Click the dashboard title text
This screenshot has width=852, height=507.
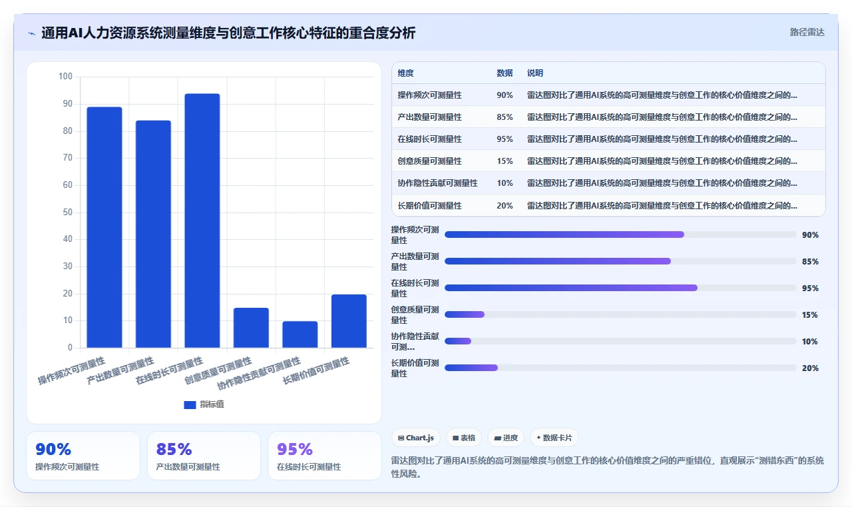coord(228,33)
